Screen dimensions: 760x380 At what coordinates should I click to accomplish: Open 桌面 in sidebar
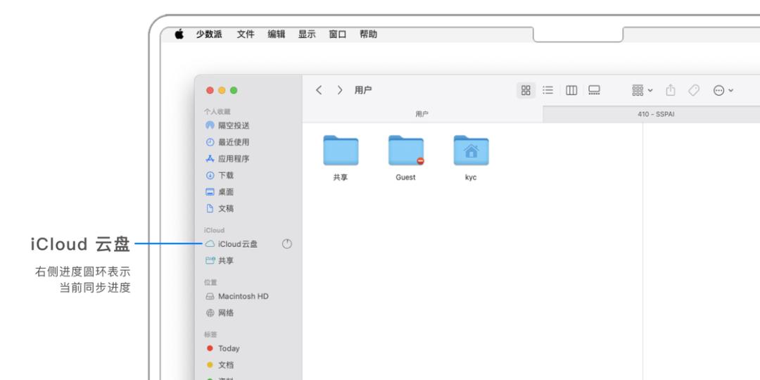point(220,192)
